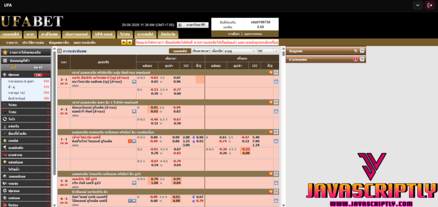Select วอลเลย์บอล volleyball sport in sidebar
Image resolution: width=438 pixels, height=207 pixels.
[x=26, y=177]
